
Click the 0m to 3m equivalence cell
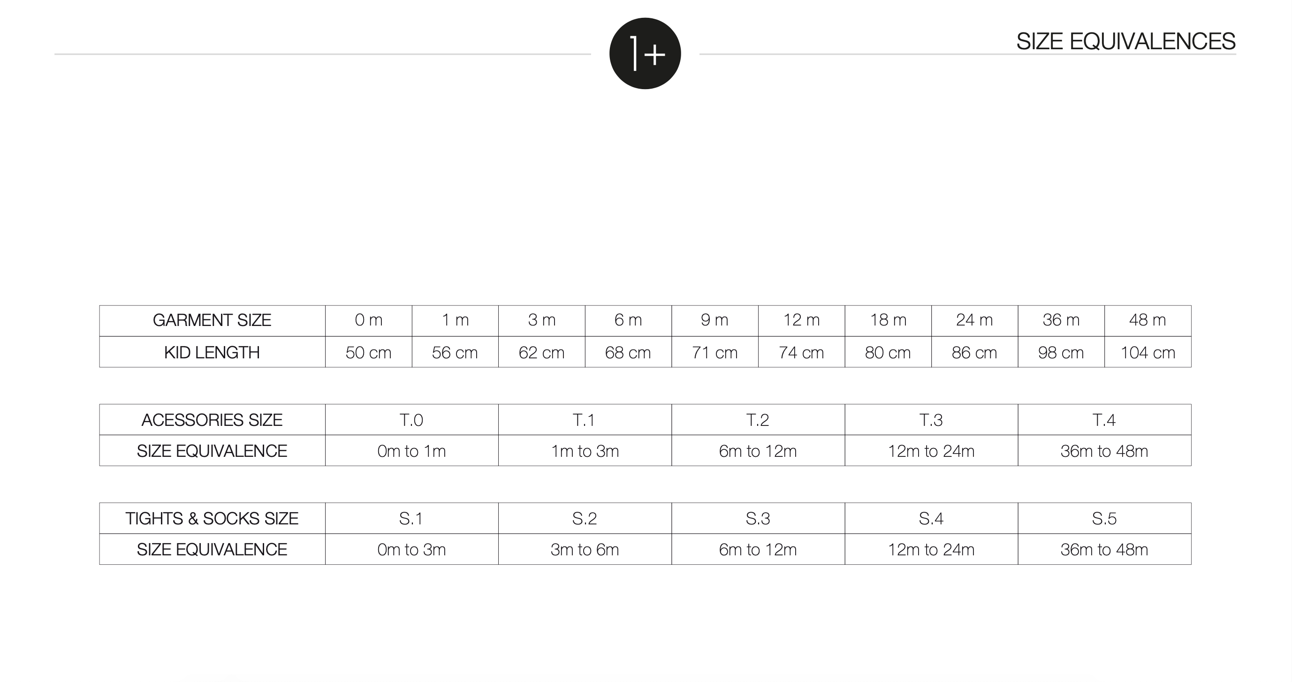[412, 550]
